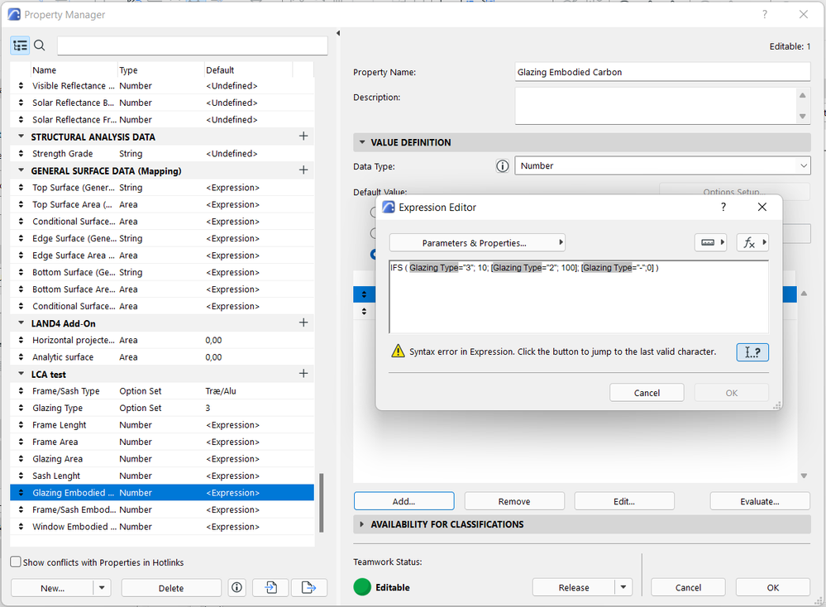Toggle the tree view display of properties

click(x=20, y=45)
